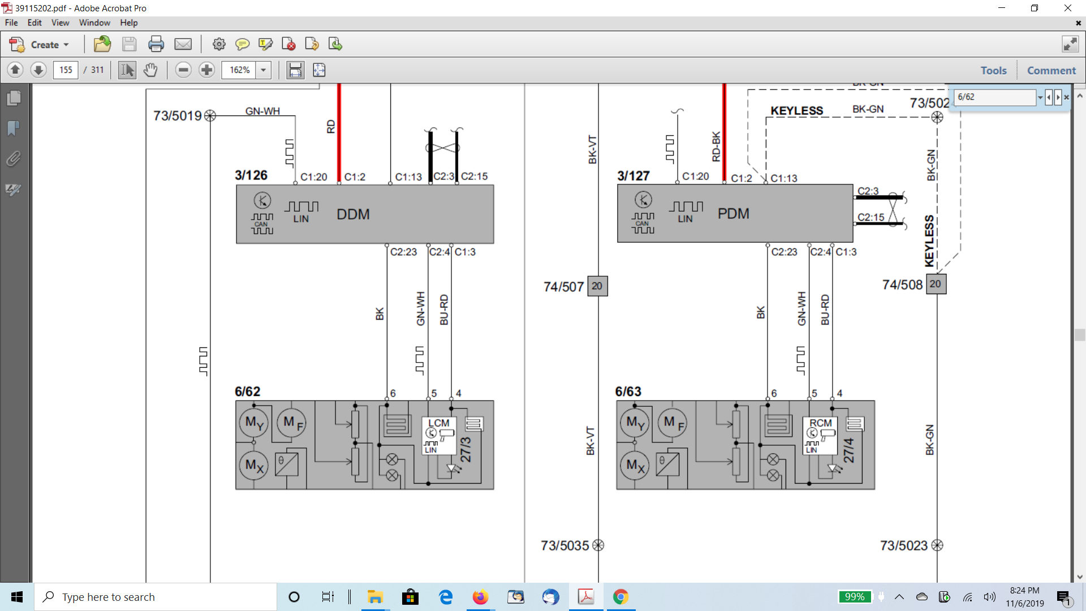Viewport: 1086px width, 611px height.
Task: Add a sticky note comment
Action: pyautogui.click(x=242, y=44)
